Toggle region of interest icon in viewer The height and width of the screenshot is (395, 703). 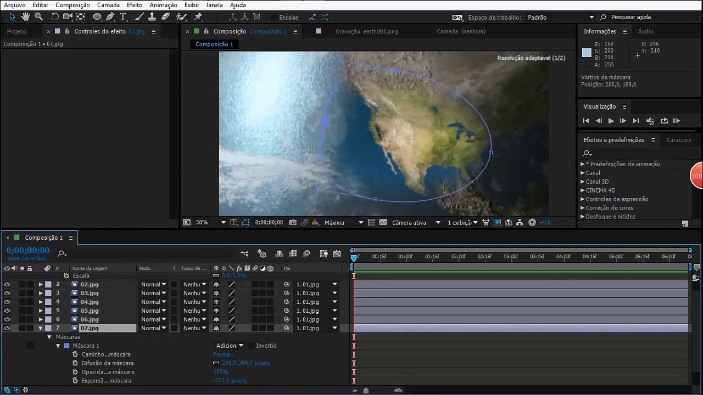pyautogui.click(x=372, y=223)
